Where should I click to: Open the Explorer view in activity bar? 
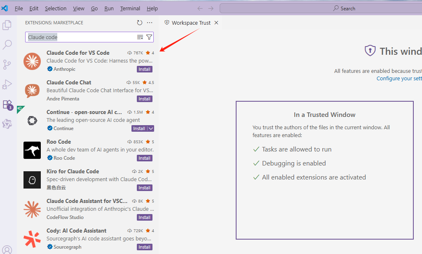[x=7, y=25]
